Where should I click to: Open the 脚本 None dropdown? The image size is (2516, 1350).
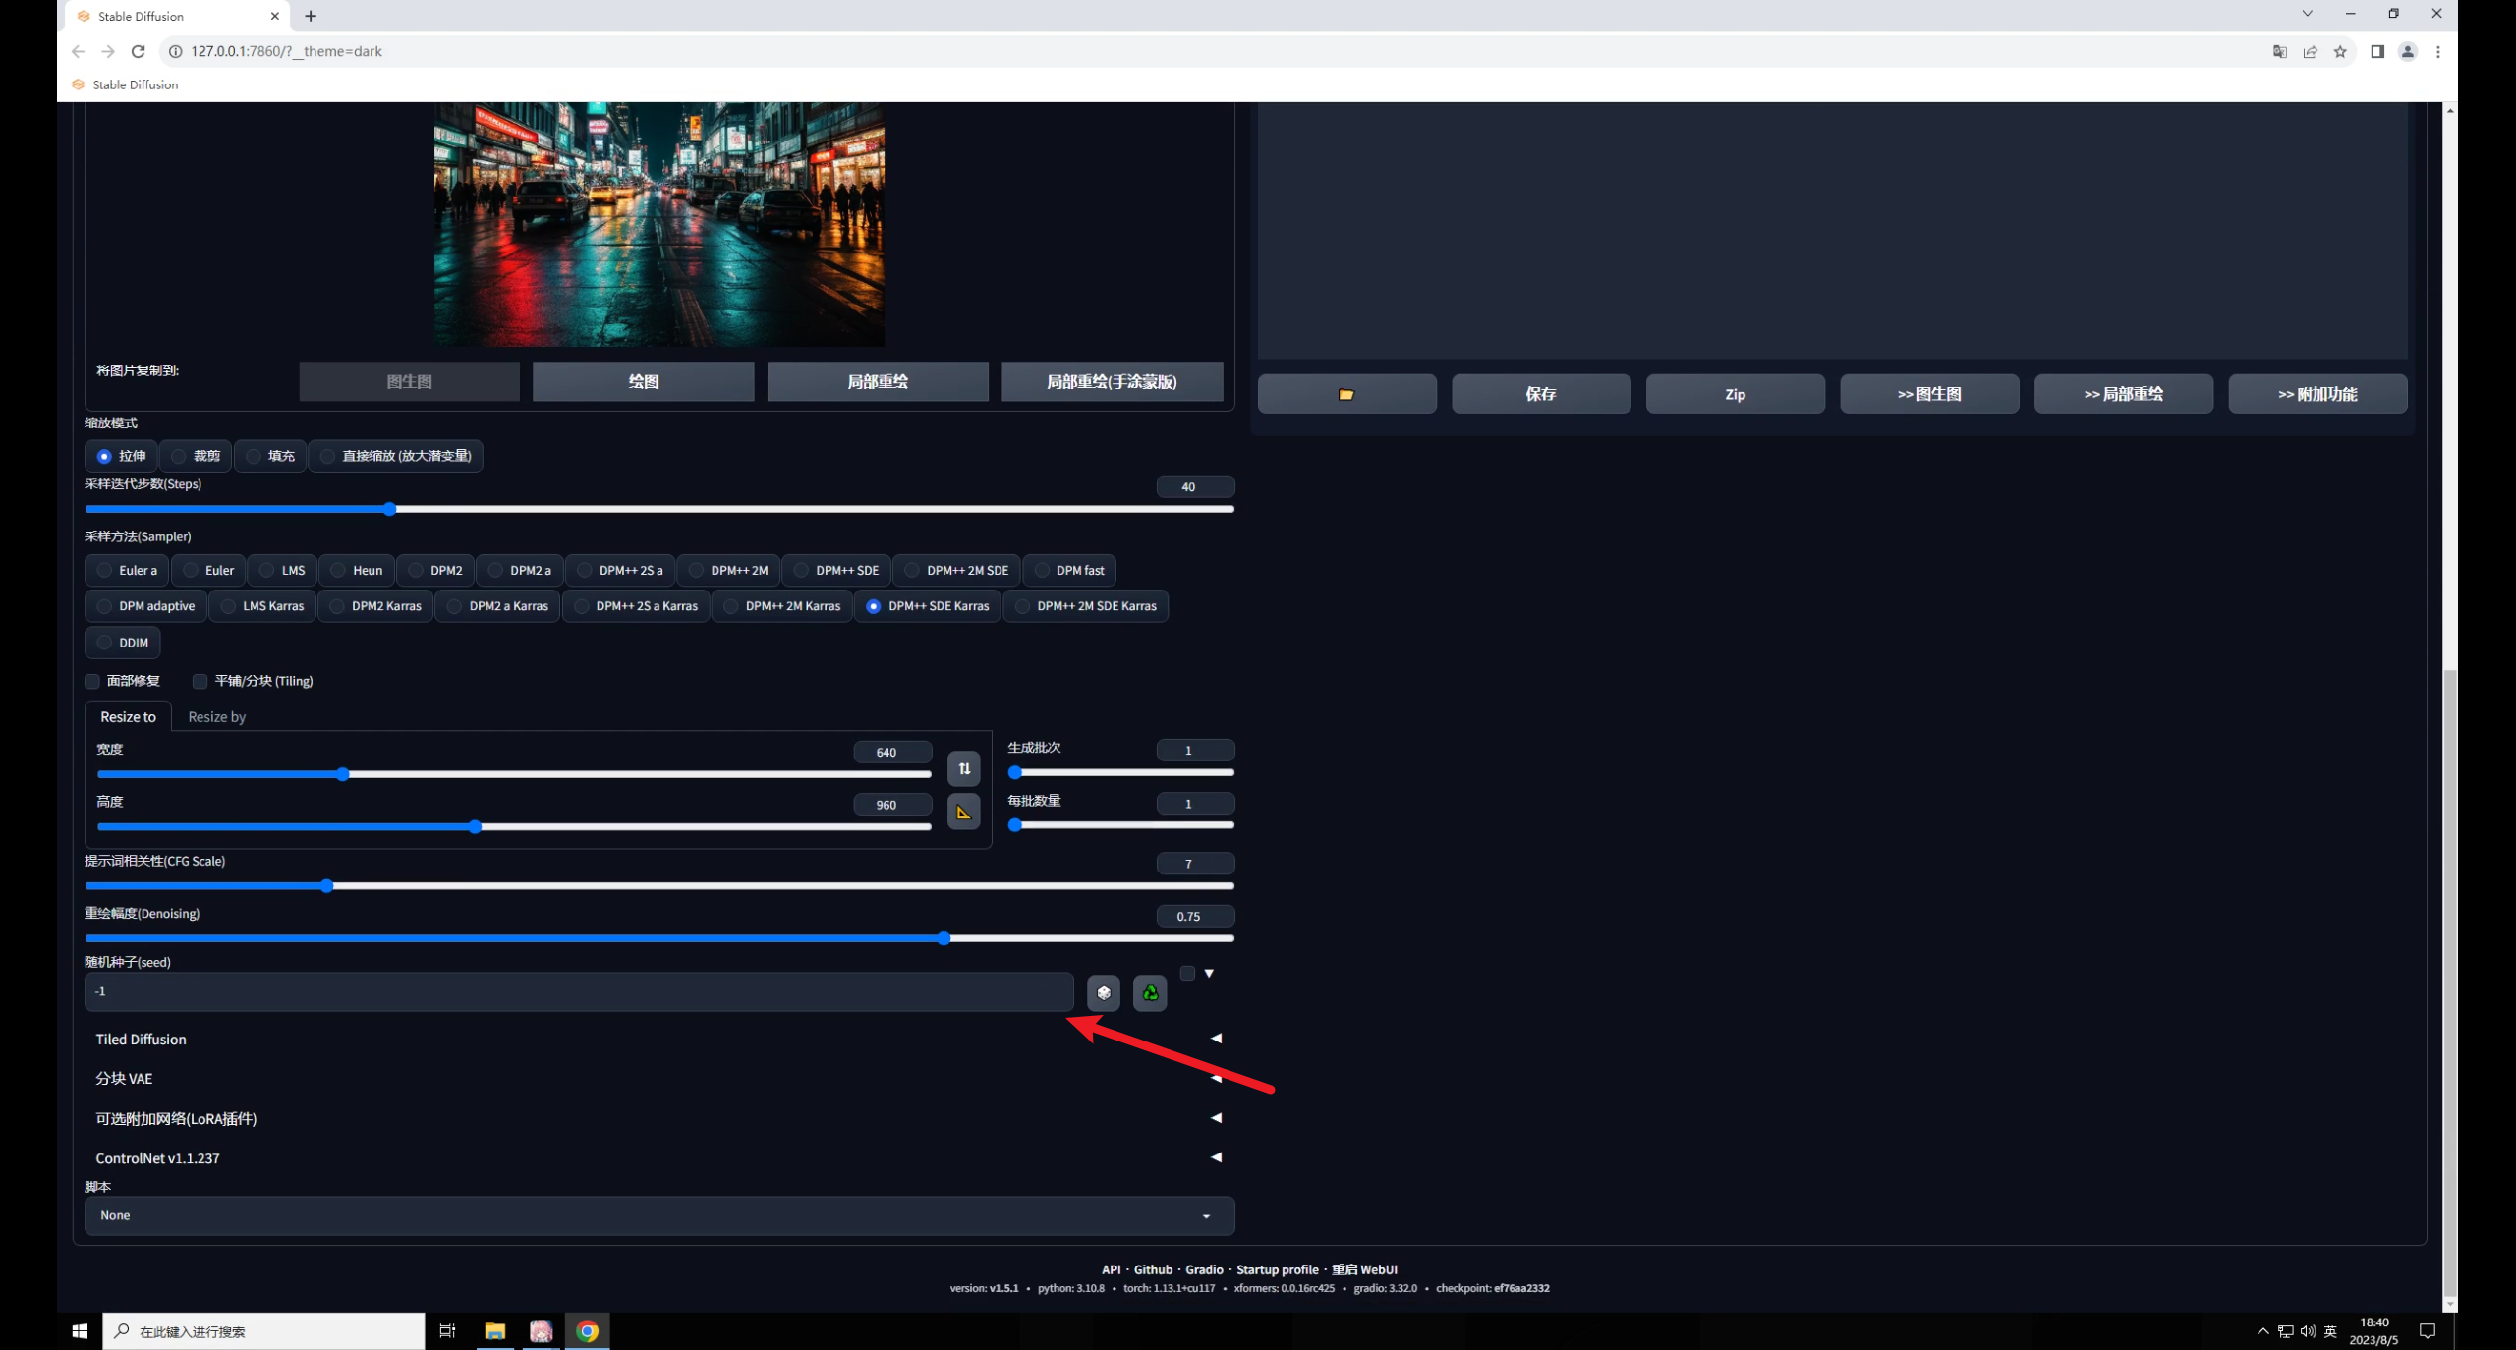(657, 1215)
